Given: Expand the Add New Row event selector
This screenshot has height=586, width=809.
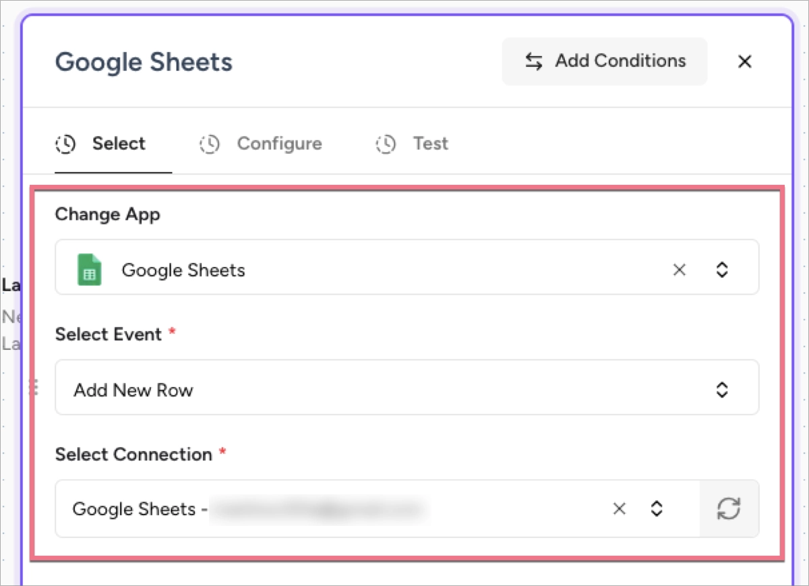Looking at the screenshot, I should coord(722,389).
